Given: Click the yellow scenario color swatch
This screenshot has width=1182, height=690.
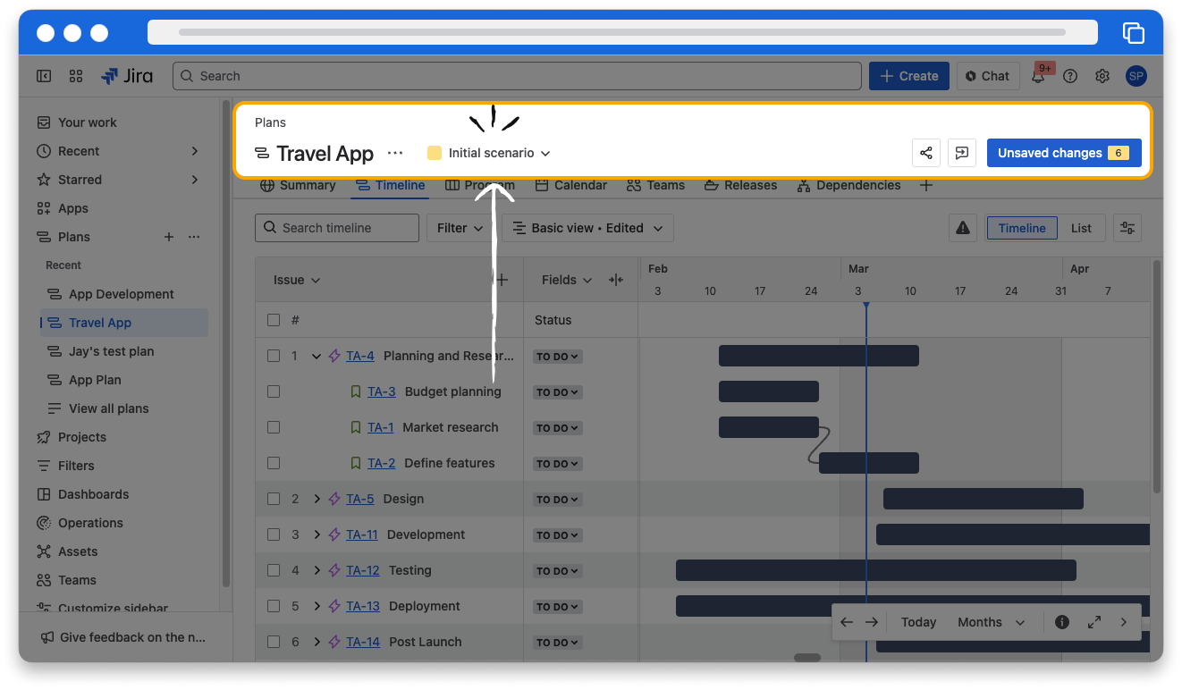Looking at the screenshot, I should pos(435,153).
